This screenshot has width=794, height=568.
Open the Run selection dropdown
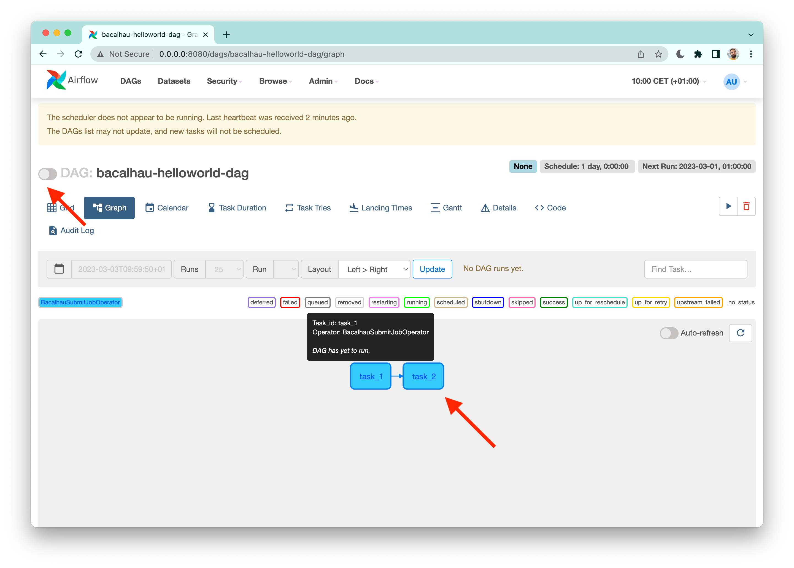[286, 269]
